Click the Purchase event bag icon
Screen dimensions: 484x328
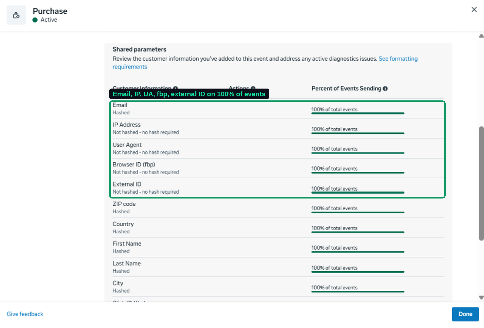pos(16,15)
